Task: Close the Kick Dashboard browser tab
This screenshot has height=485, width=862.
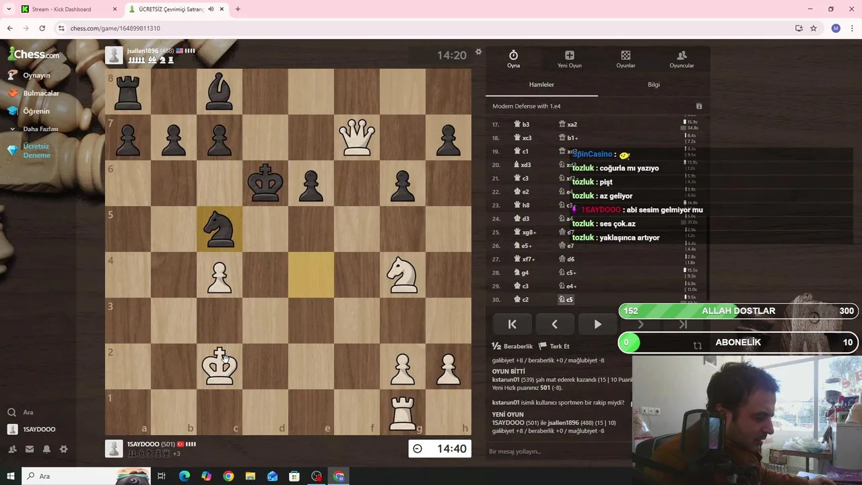Action: [x=114, y=9]
